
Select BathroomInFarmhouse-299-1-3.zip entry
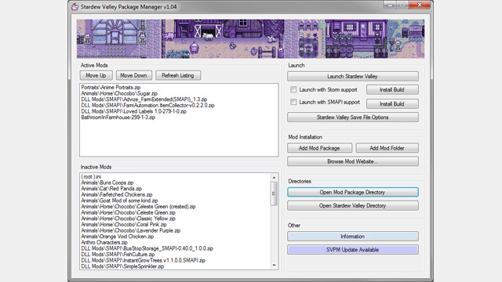click(x=118, y=117)
